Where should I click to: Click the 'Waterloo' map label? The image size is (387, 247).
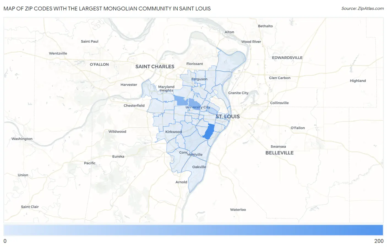(238, 210)
